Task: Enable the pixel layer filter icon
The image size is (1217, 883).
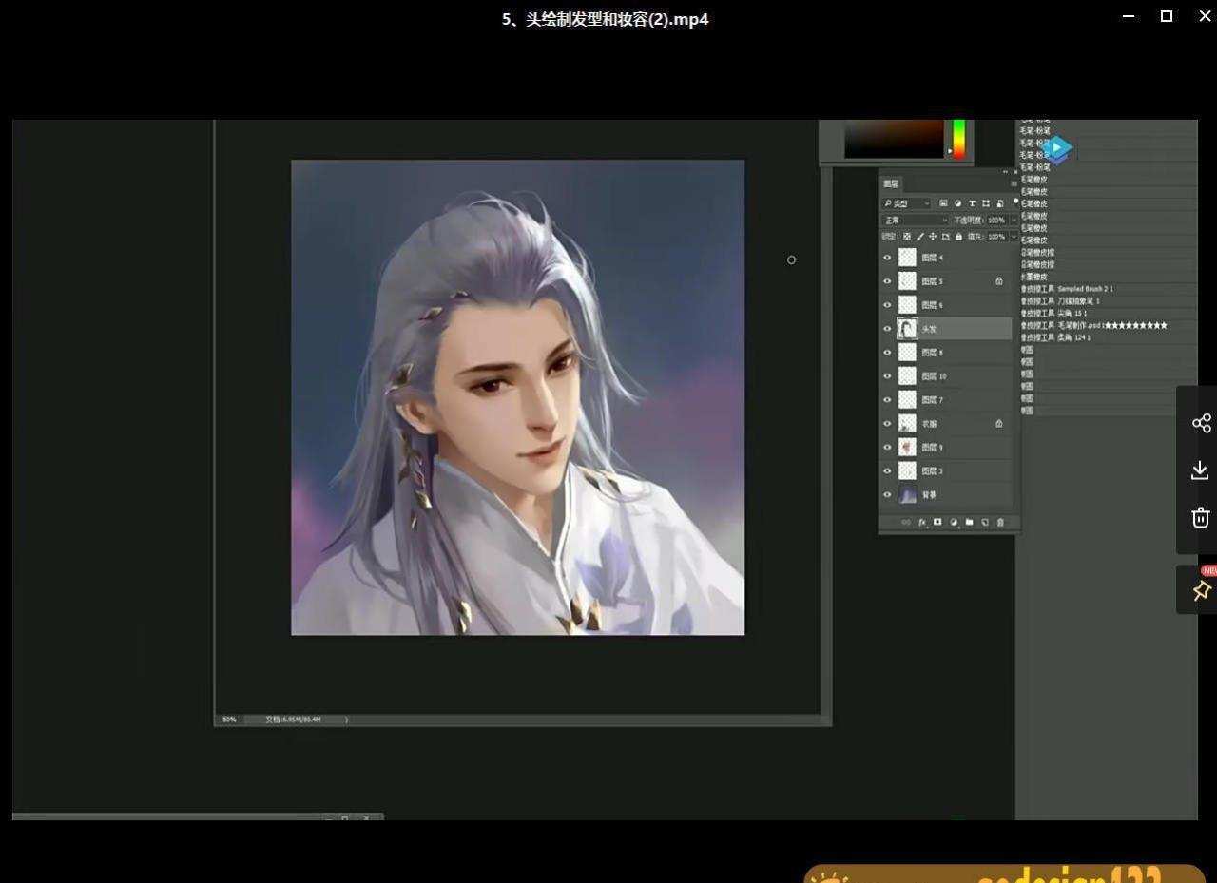Action: click(x=943, y=203)
